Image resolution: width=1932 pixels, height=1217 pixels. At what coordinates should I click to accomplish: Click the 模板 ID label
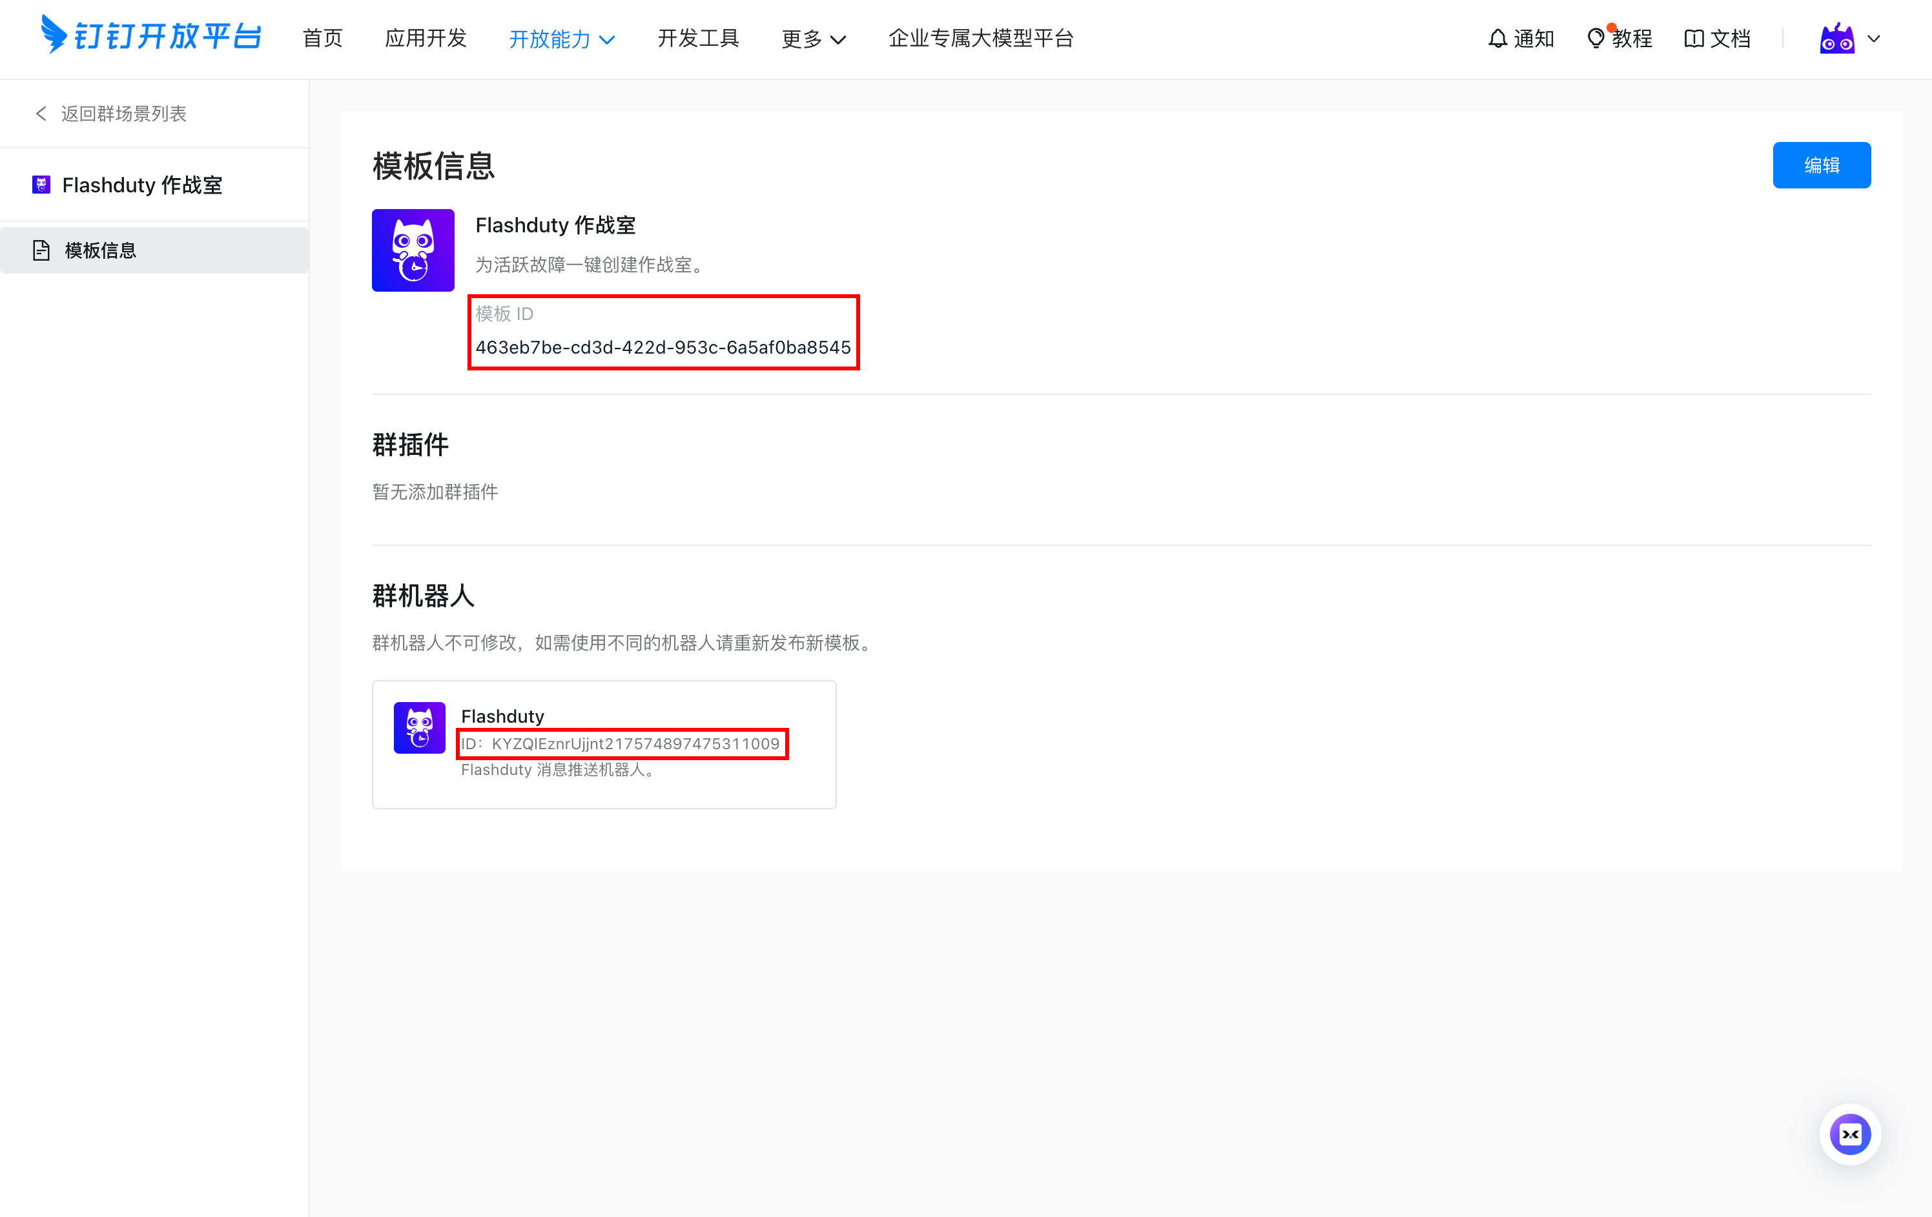tap(505, 314)
